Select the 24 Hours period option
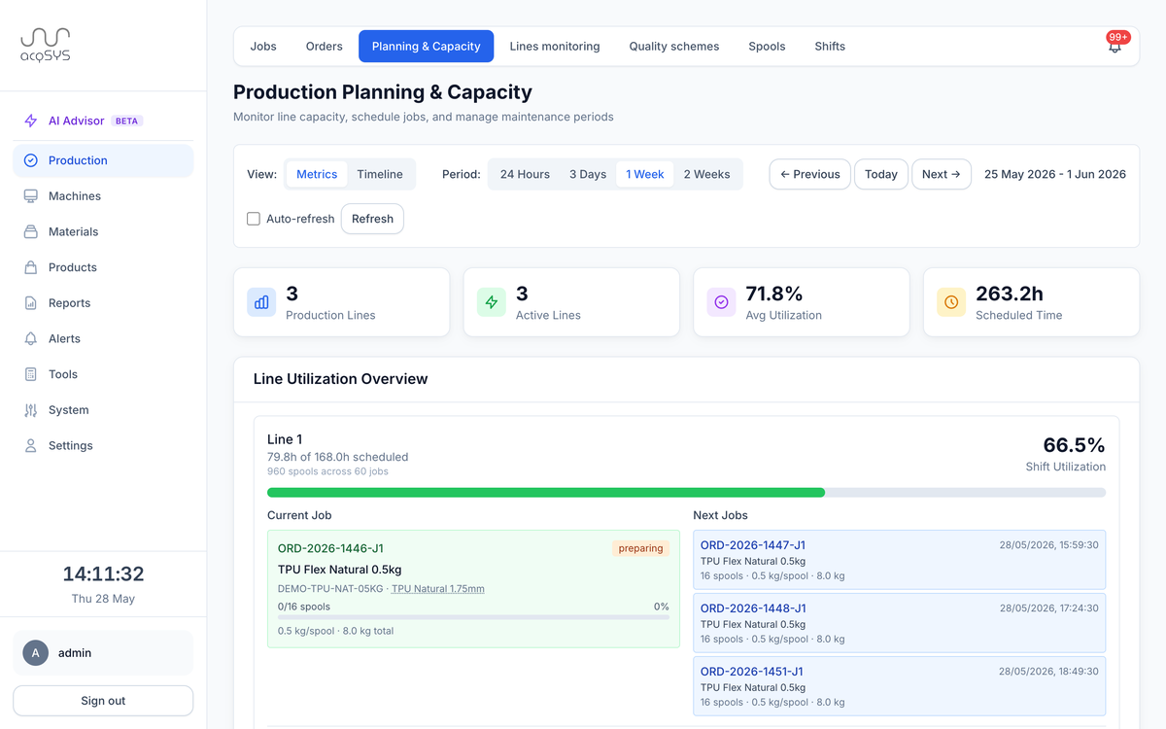Image resolution: width=1166 pixels, height=729 pixels. pos(525,174)
